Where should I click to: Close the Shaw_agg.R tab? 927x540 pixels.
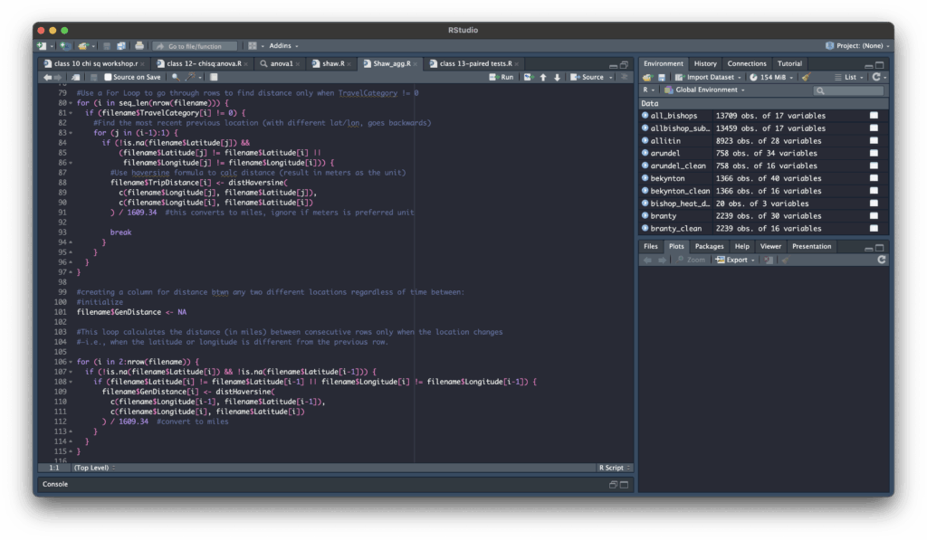click(x=416, y=64)
